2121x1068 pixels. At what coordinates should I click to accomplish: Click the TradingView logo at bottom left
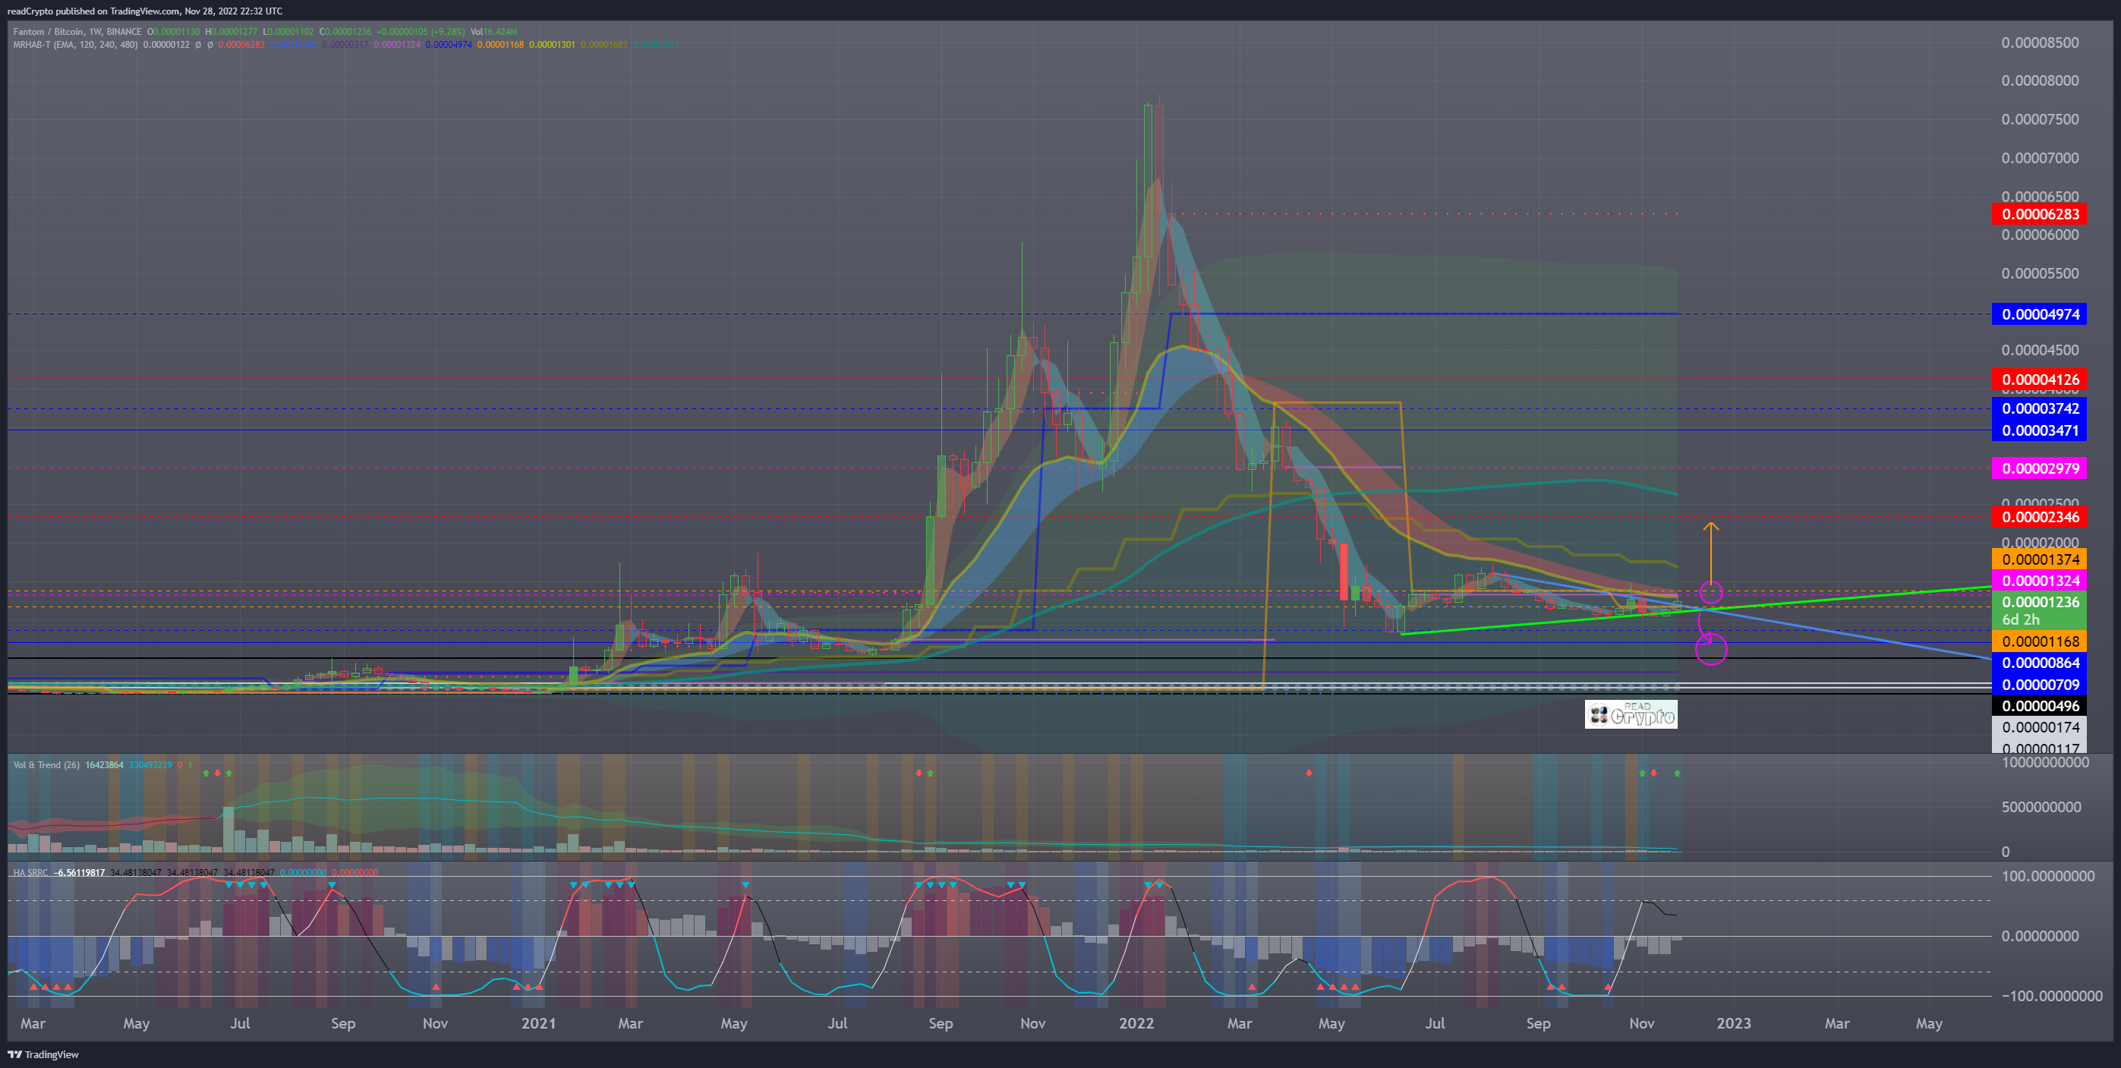point(43,1054)
